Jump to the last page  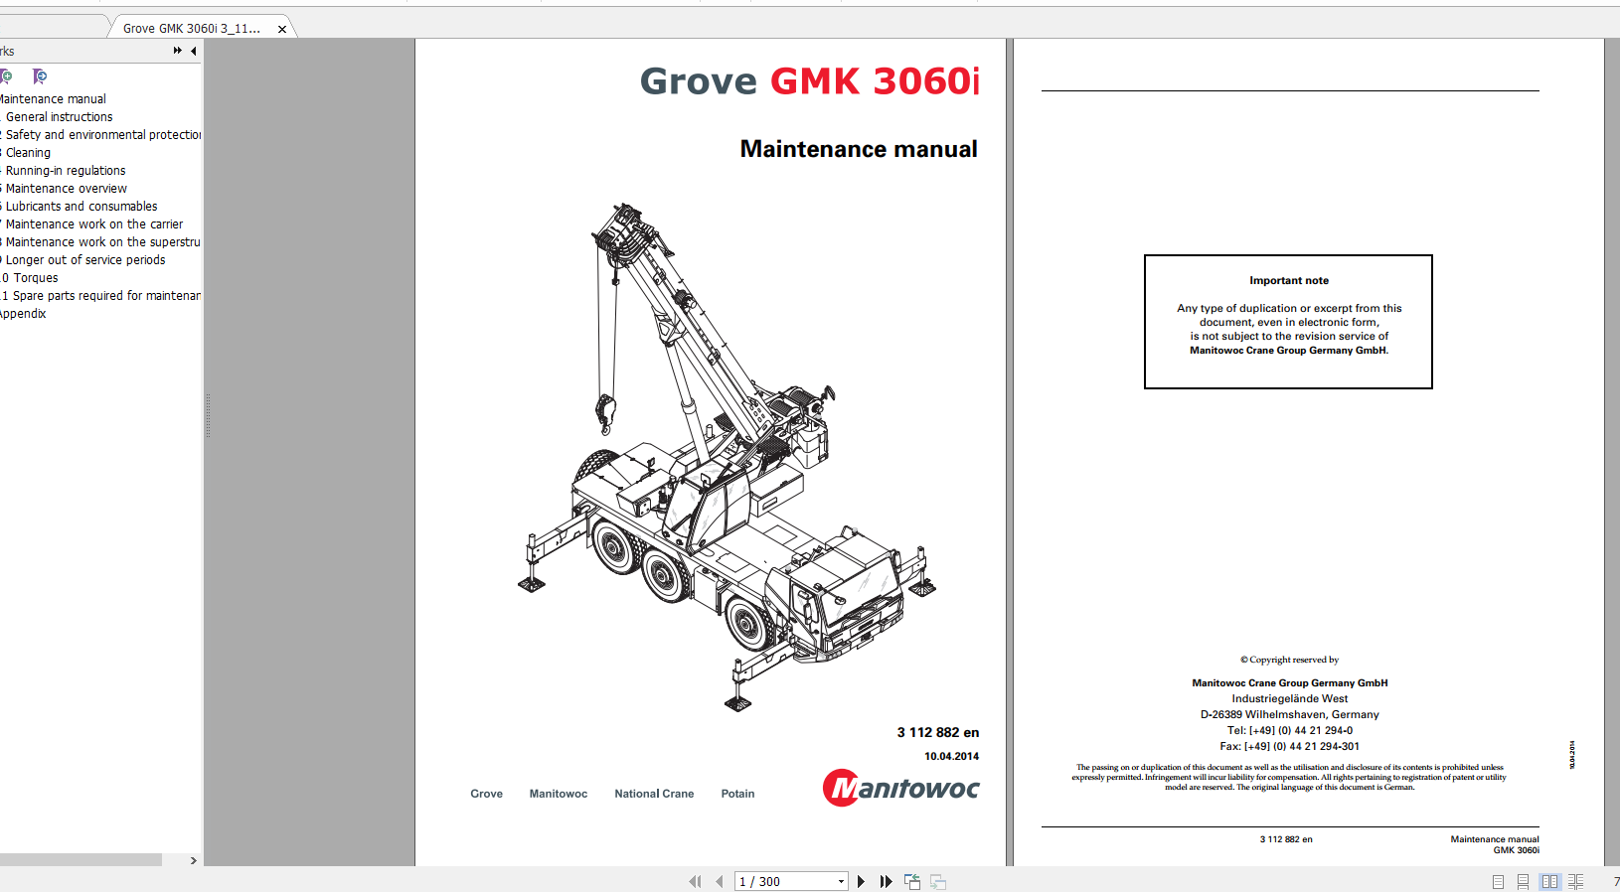(886, 881)
